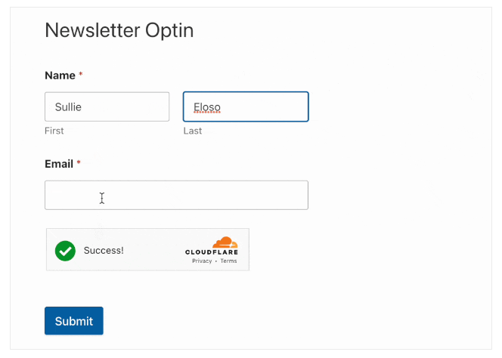Click the misspelled word Eloso
This screenshot has width=502, height=358.
tap(206, 107)
